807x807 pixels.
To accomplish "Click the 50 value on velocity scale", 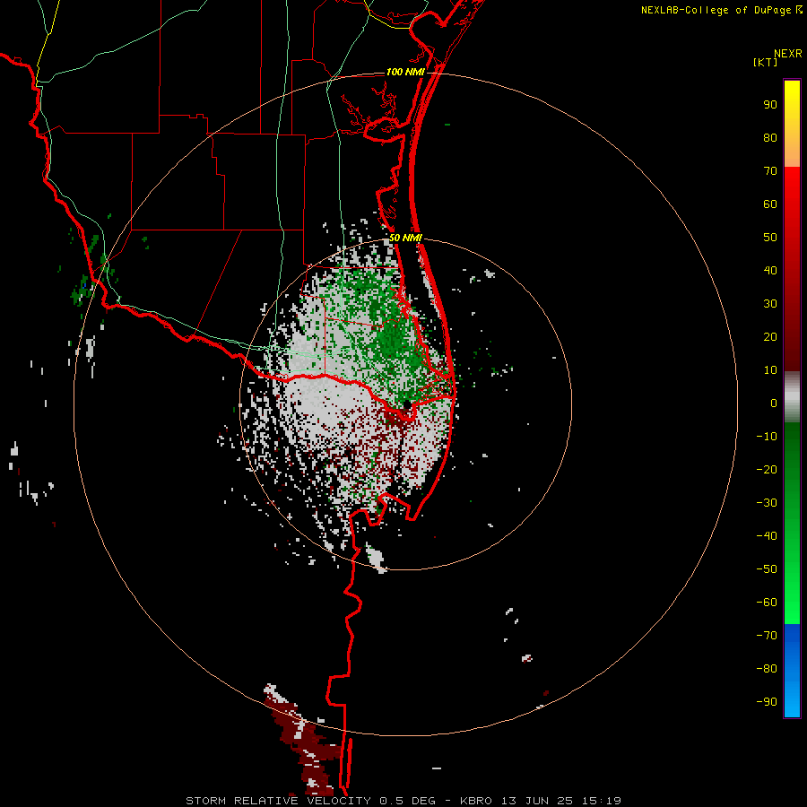I will pyautogui.click(x=770, y=238).
